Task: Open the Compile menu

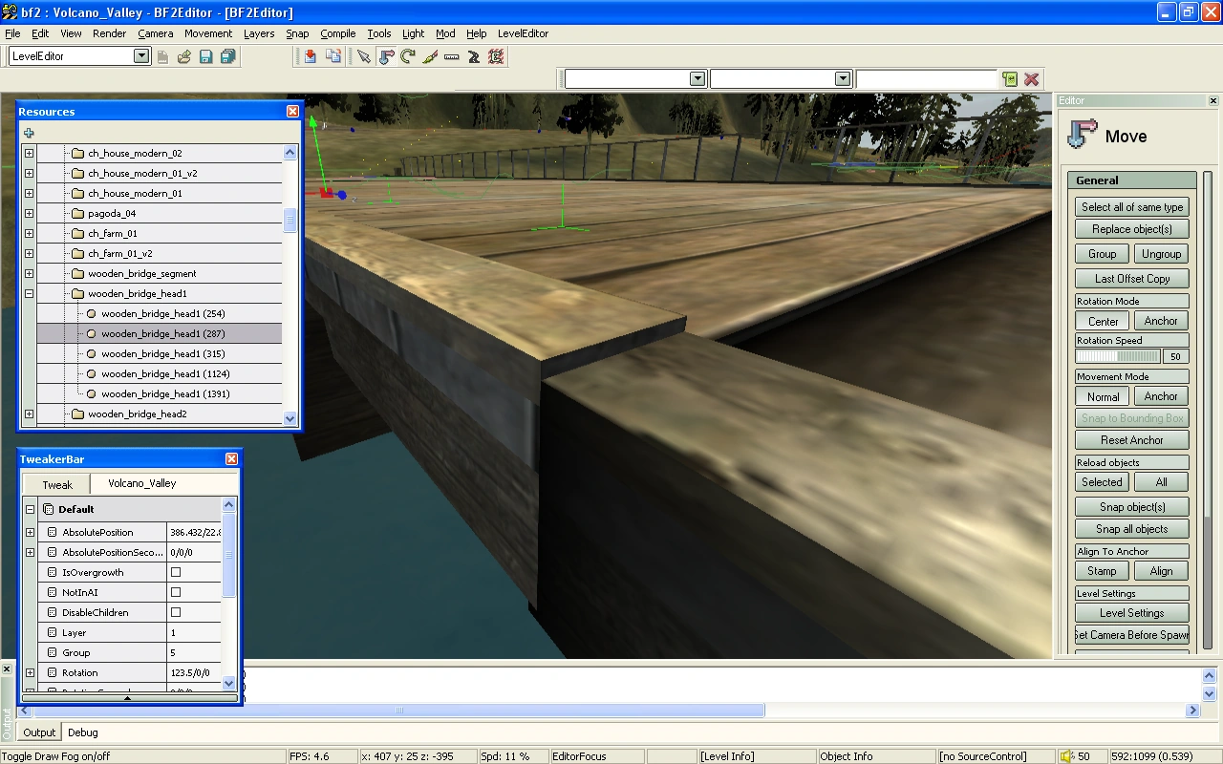Action: pos(337,33)
